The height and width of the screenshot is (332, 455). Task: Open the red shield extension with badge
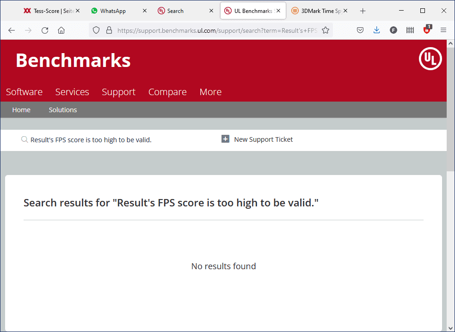coord(427,30)
